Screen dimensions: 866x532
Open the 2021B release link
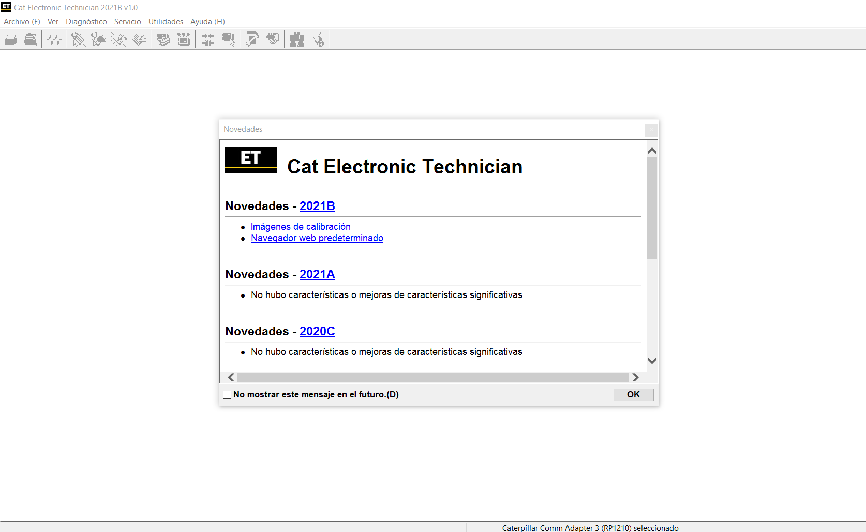[317, 206]
